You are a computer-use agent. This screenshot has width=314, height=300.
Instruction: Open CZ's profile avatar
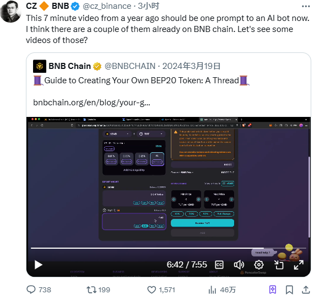(10, 12)
